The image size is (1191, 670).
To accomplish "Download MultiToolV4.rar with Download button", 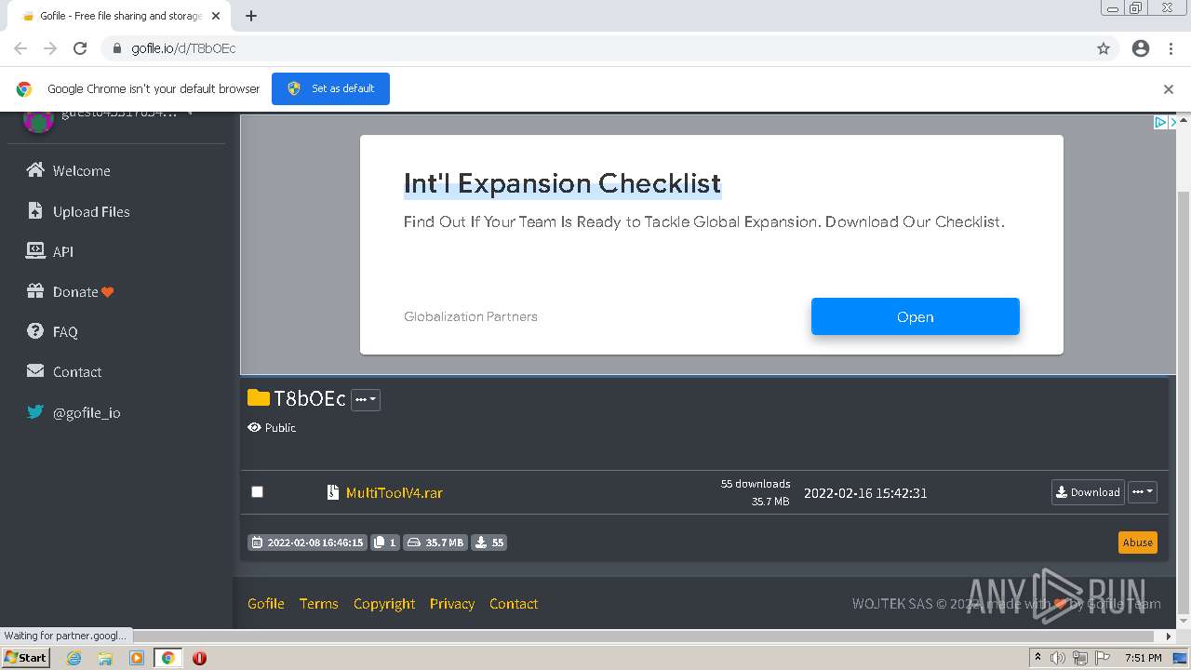I will tap(1088, 492).
